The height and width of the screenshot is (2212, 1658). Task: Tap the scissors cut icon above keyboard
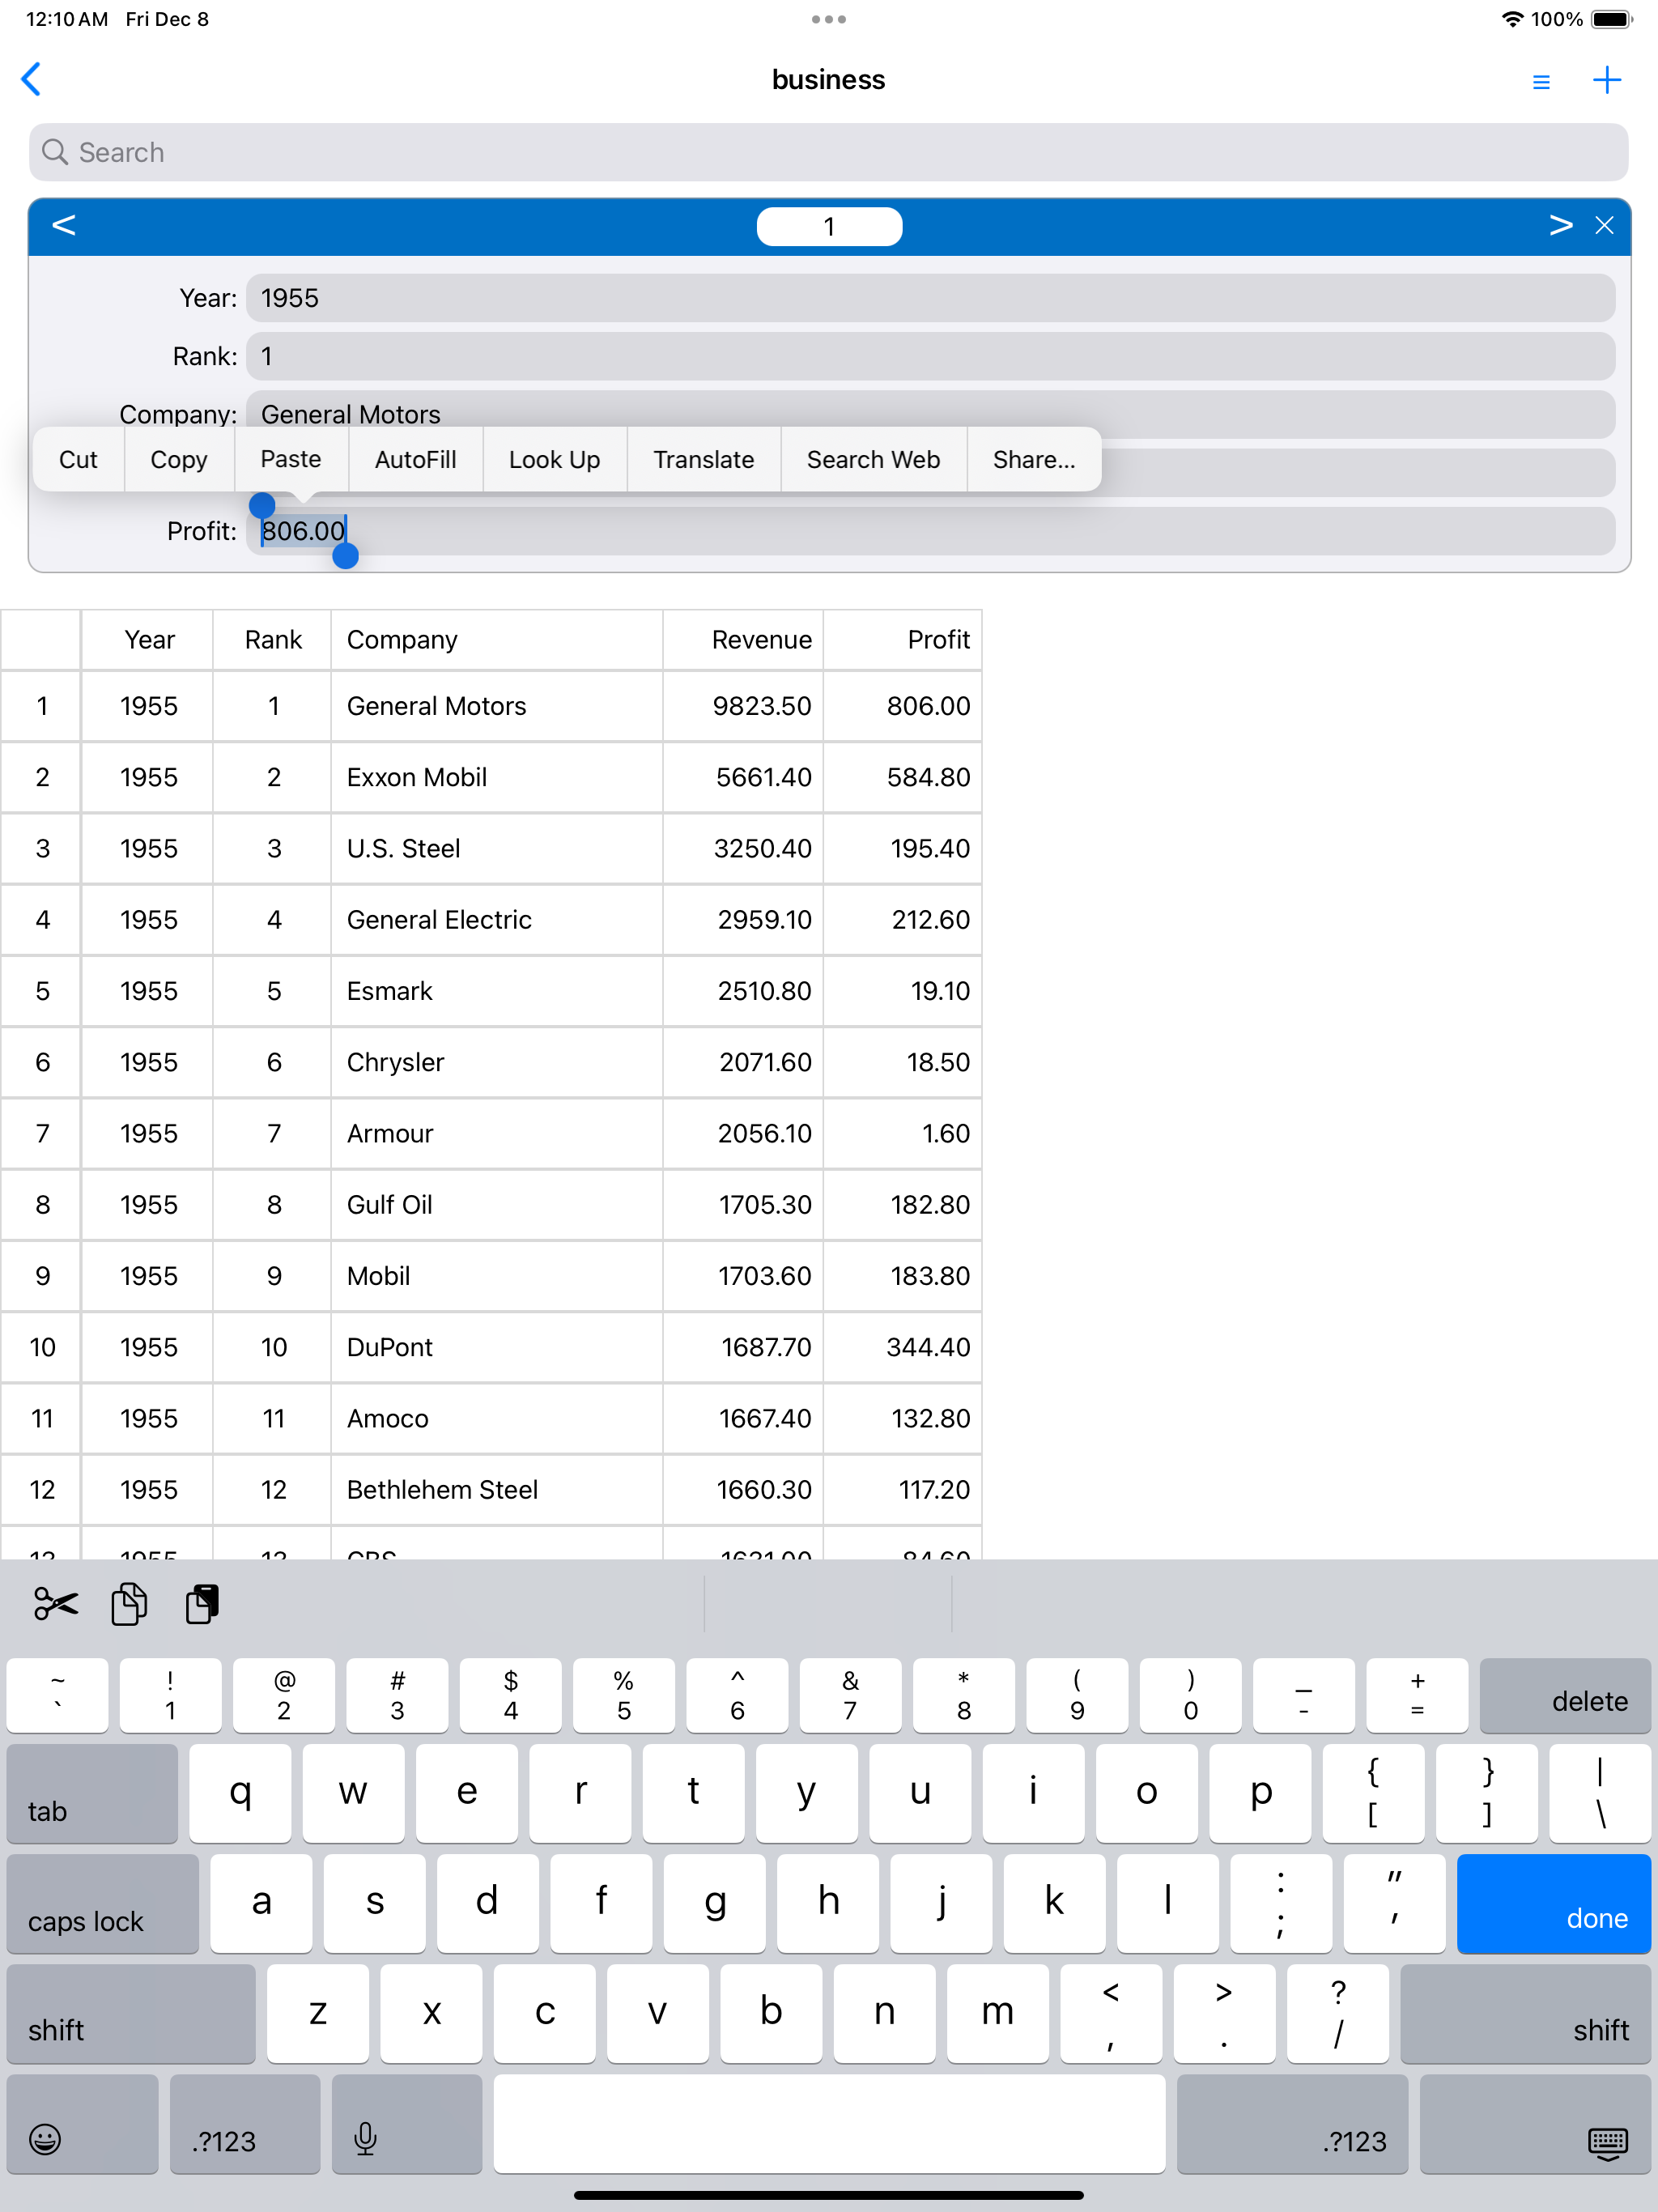tap(55, 1604)
